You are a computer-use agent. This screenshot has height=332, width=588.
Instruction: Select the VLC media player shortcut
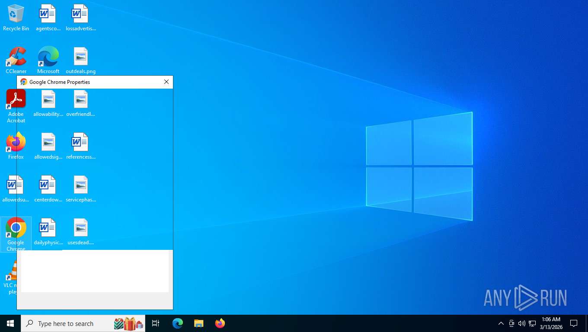tap(11, 278)
